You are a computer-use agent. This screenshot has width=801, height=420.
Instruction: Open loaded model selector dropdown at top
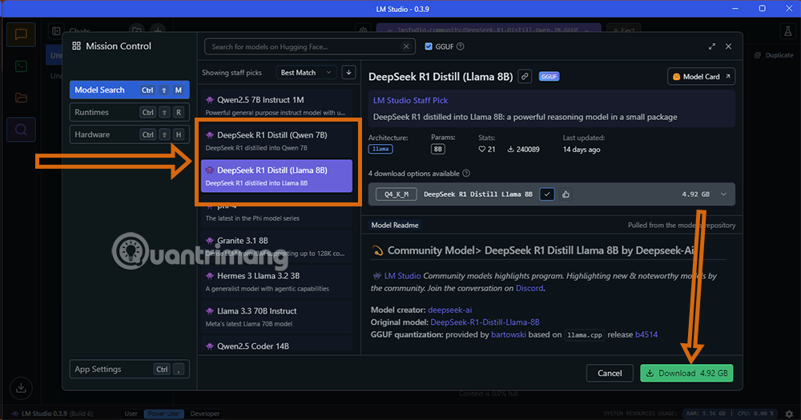coord(489,30)
